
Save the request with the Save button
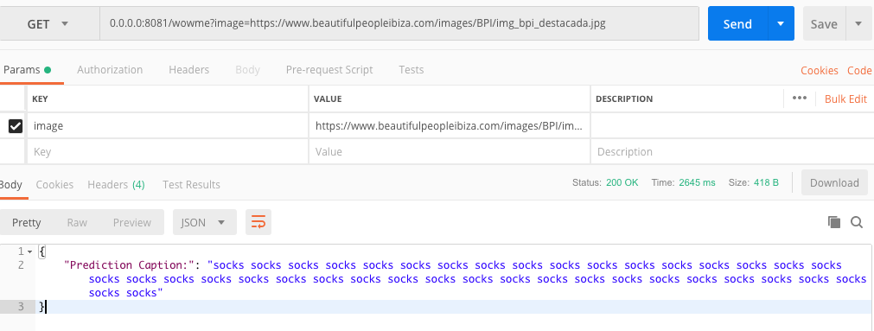[824, 24]
